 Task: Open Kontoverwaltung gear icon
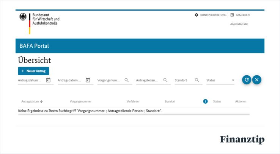[197, 15]
